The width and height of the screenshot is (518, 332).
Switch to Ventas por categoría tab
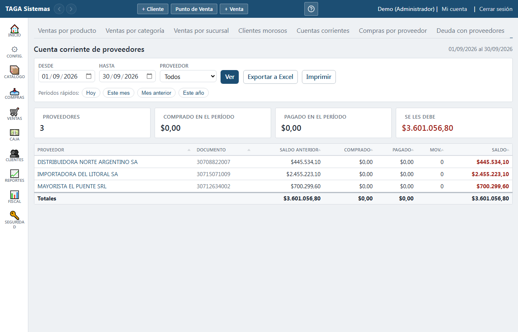coord(135,31)
